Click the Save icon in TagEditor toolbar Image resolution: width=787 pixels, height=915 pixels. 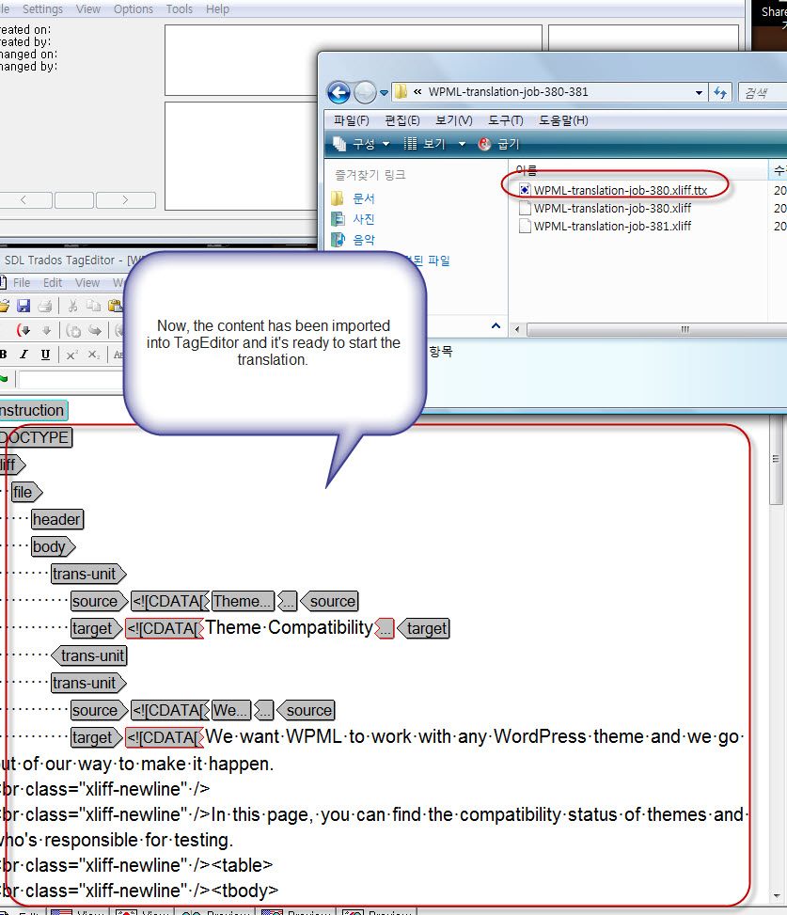24,306
